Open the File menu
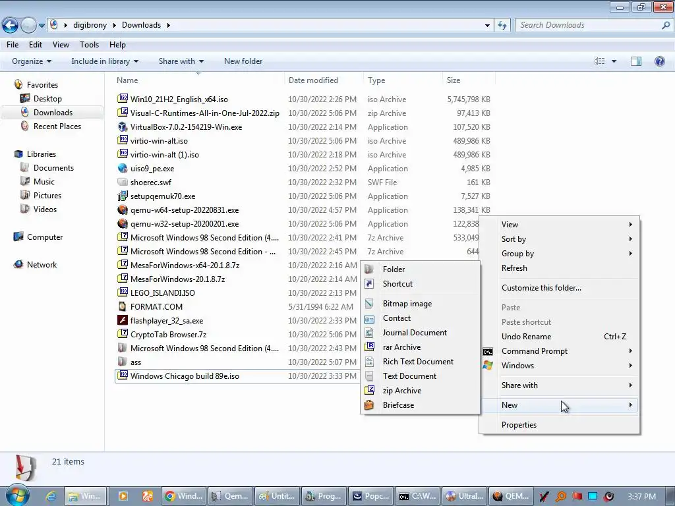The image size is (675, 506). point(13,45)
